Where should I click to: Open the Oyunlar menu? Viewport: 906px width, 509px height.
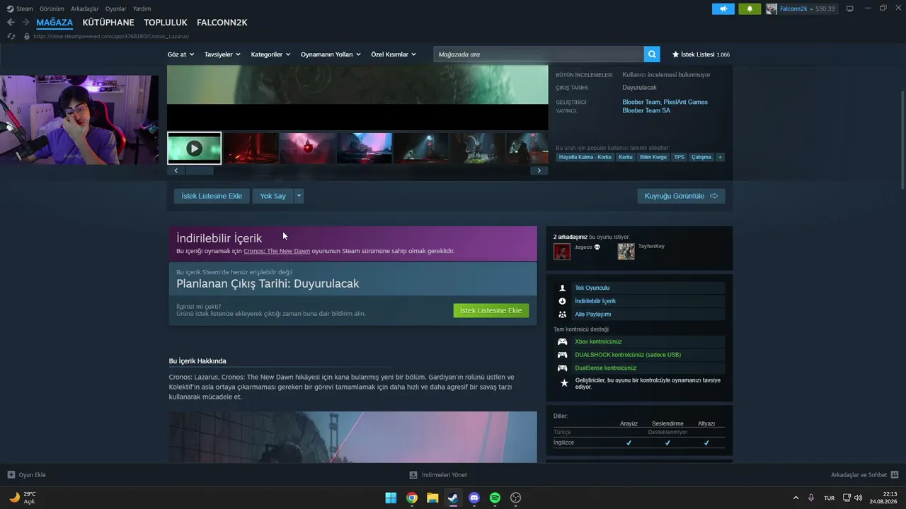coord(116,8)
